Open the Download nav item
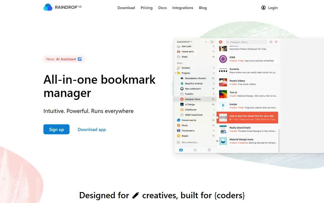Viewport: 324px width, 203px height. (126, 8)
